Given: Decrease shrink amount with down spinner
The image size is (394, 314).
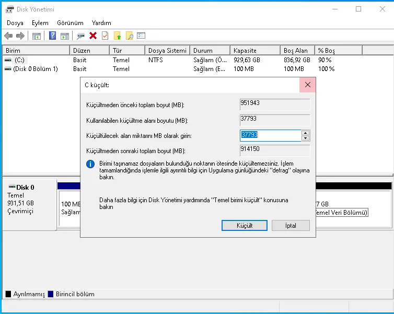Looking at the screenshot, I should pos(305,138).
